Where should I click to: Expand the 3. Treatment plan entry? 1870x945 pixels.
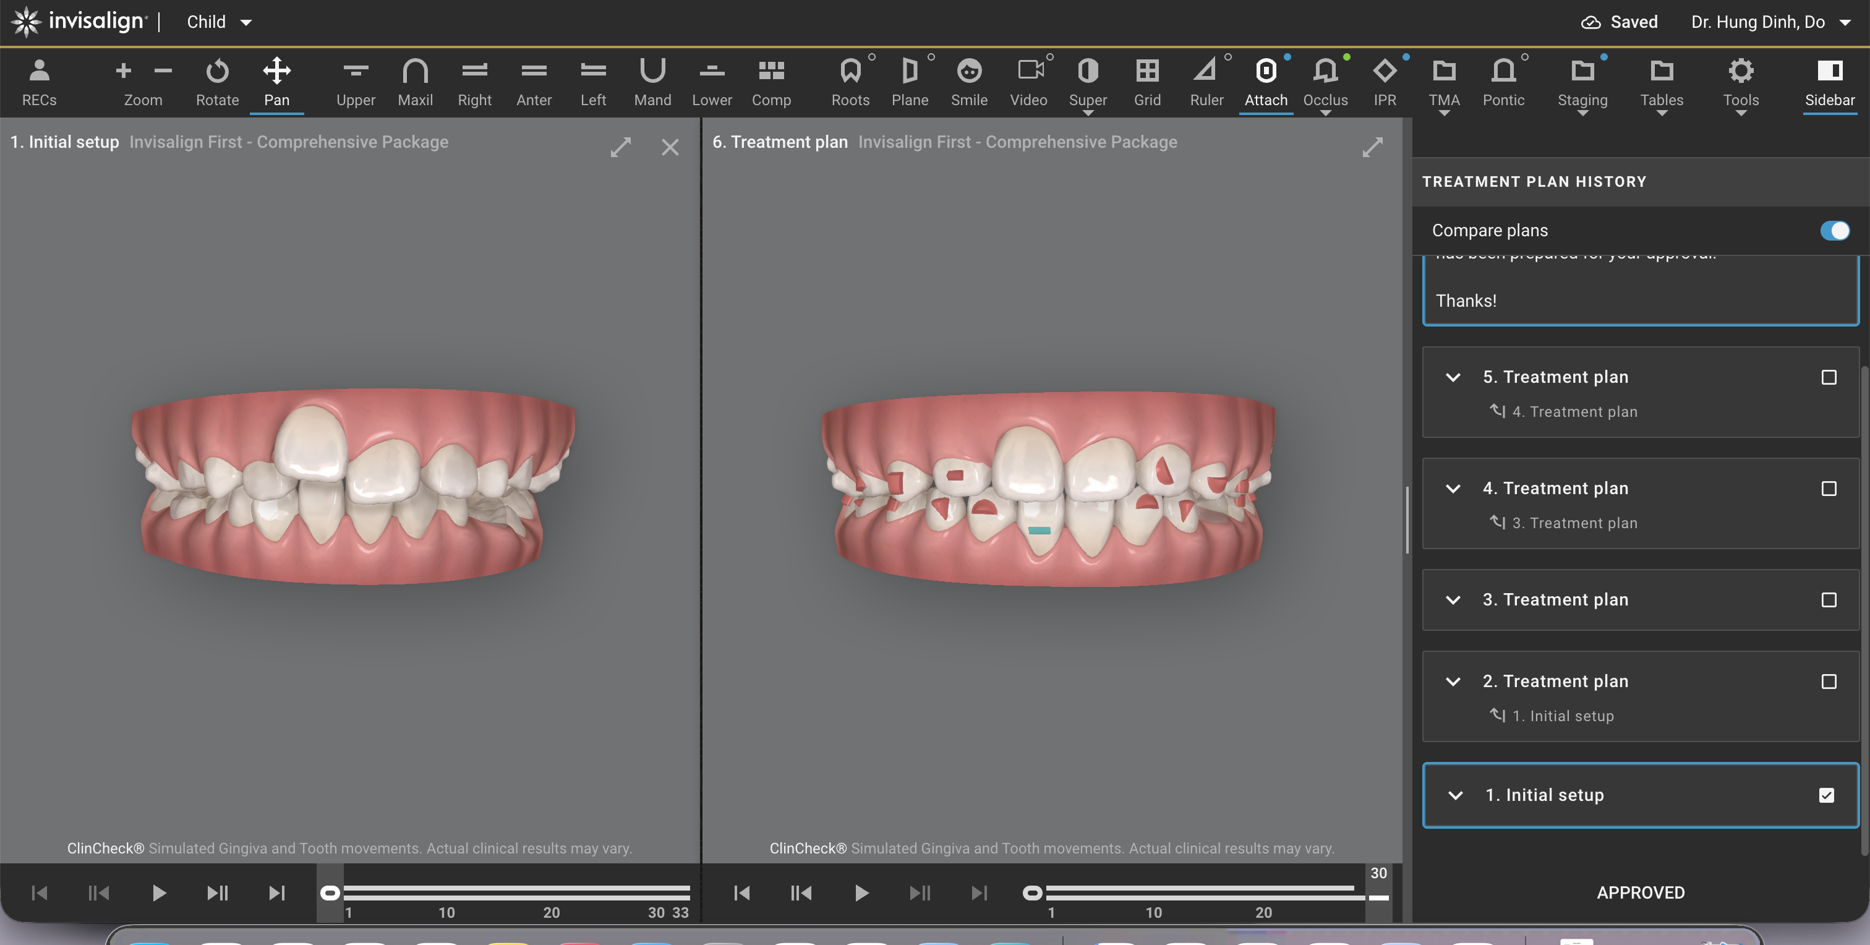pos(1453,601)
